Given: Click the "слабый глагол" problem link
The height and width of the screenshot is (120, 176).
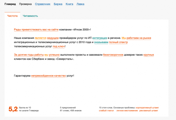Looking at the screenshot, I should tap(106, 111).
